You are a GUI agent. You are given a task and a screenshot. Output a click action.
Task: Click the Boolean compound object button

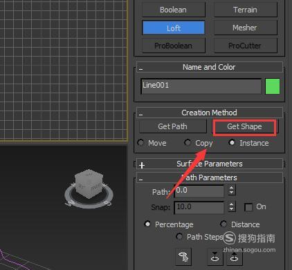174,10
